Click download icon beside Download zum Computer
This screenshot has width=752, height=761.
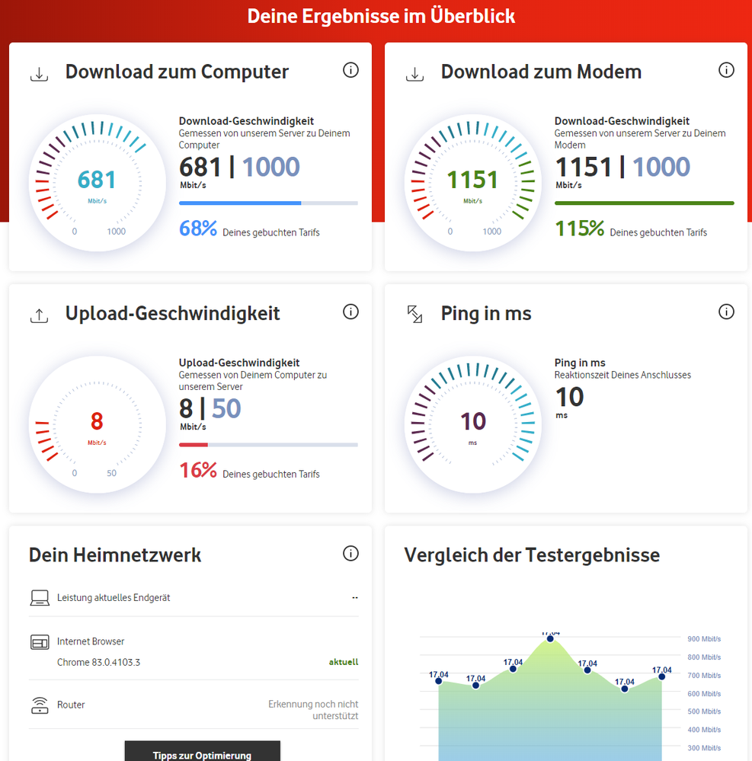[x=40, y=74]
